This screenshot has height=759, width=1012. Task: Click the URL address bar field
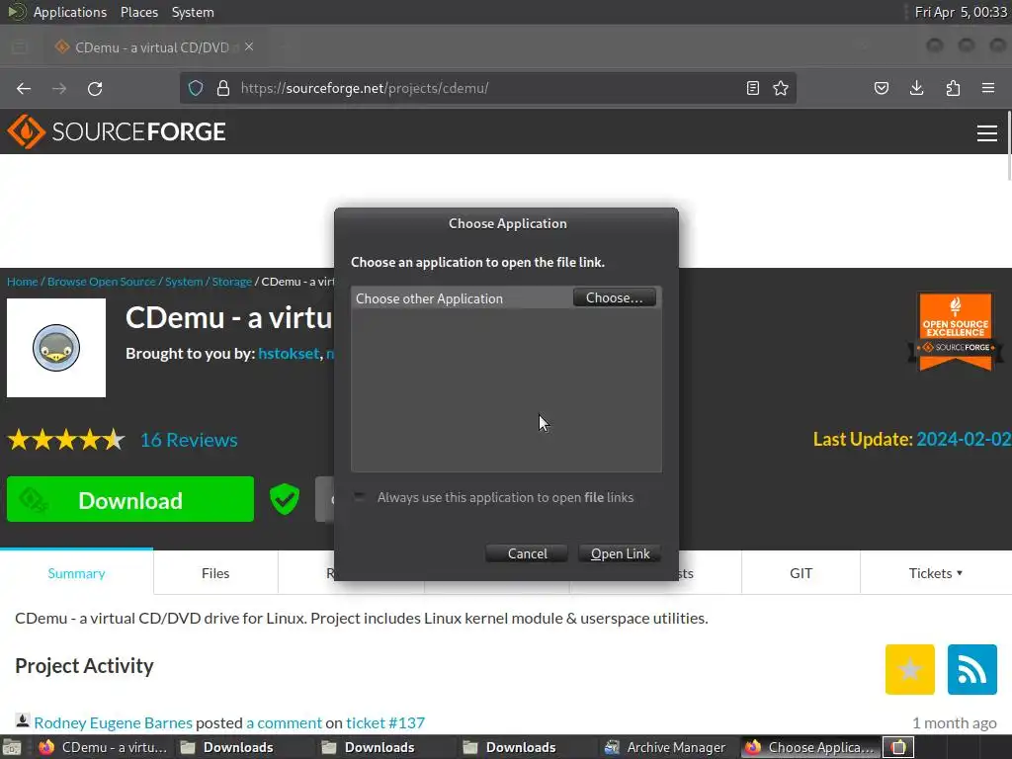coord(488,88)
